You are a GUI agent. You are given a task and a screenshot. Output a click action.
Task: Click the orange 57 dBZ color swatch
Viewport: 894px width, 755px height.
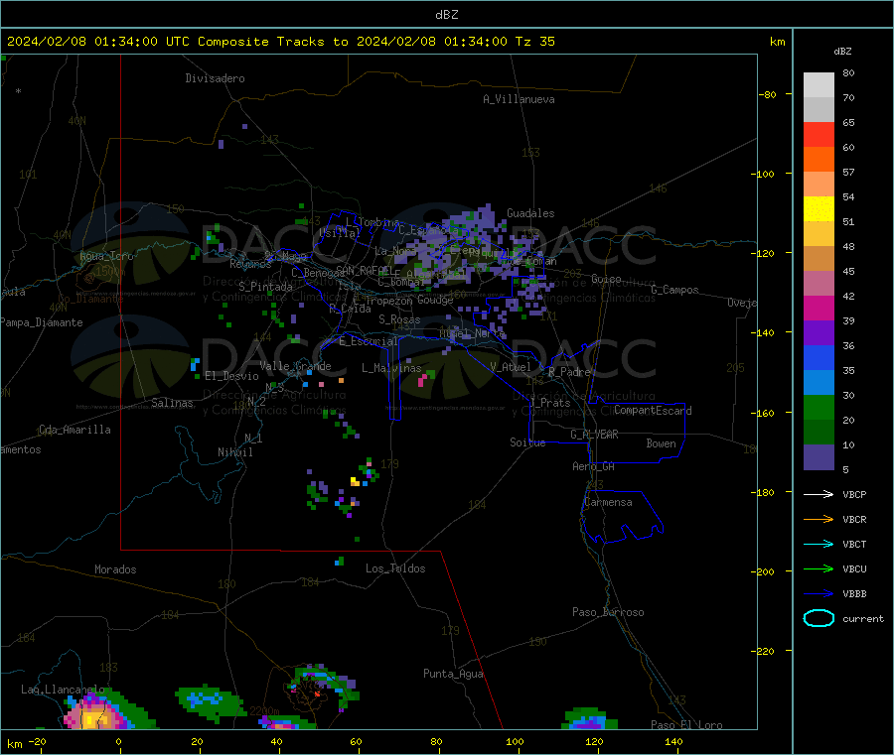[819, 160]
